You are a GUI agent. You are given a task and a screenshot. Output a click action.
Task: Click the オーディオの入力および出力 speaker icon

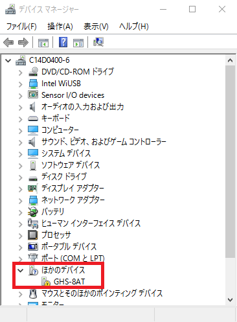(32, 107)
